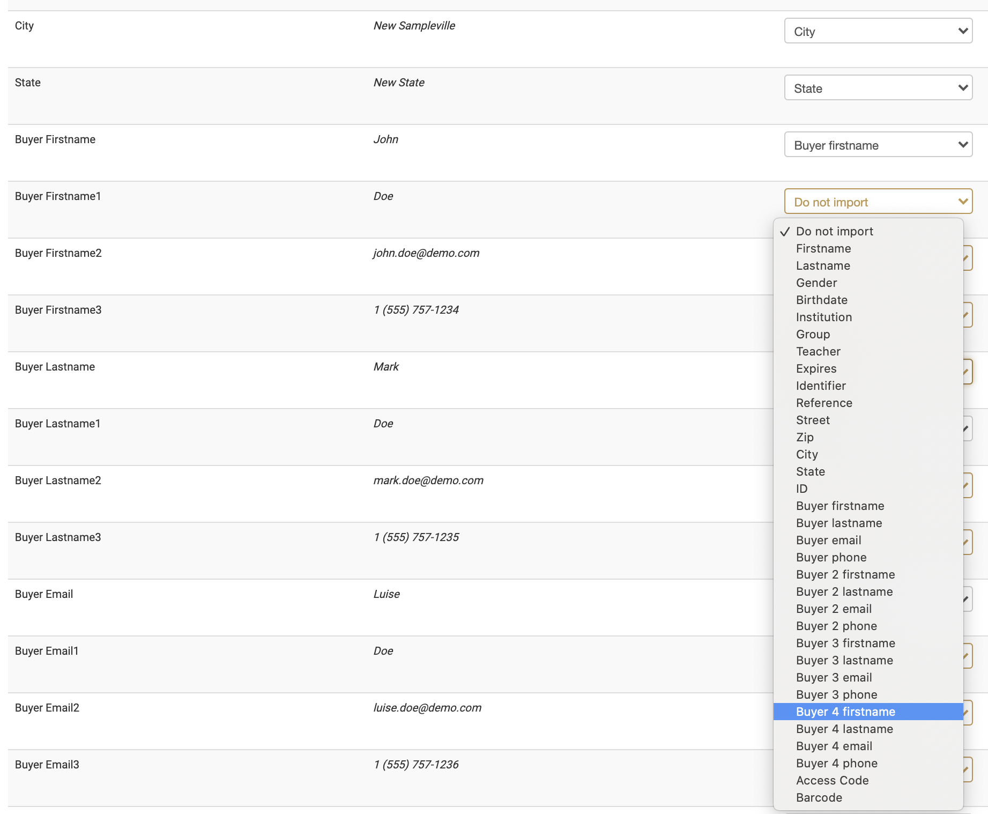Pick Gender in the dropdown list
The image size is (988, 814).
(868, 283)
